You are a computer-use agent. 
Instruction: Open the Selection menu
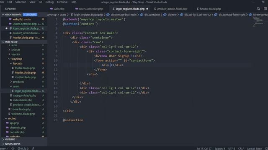pos(21,2)
